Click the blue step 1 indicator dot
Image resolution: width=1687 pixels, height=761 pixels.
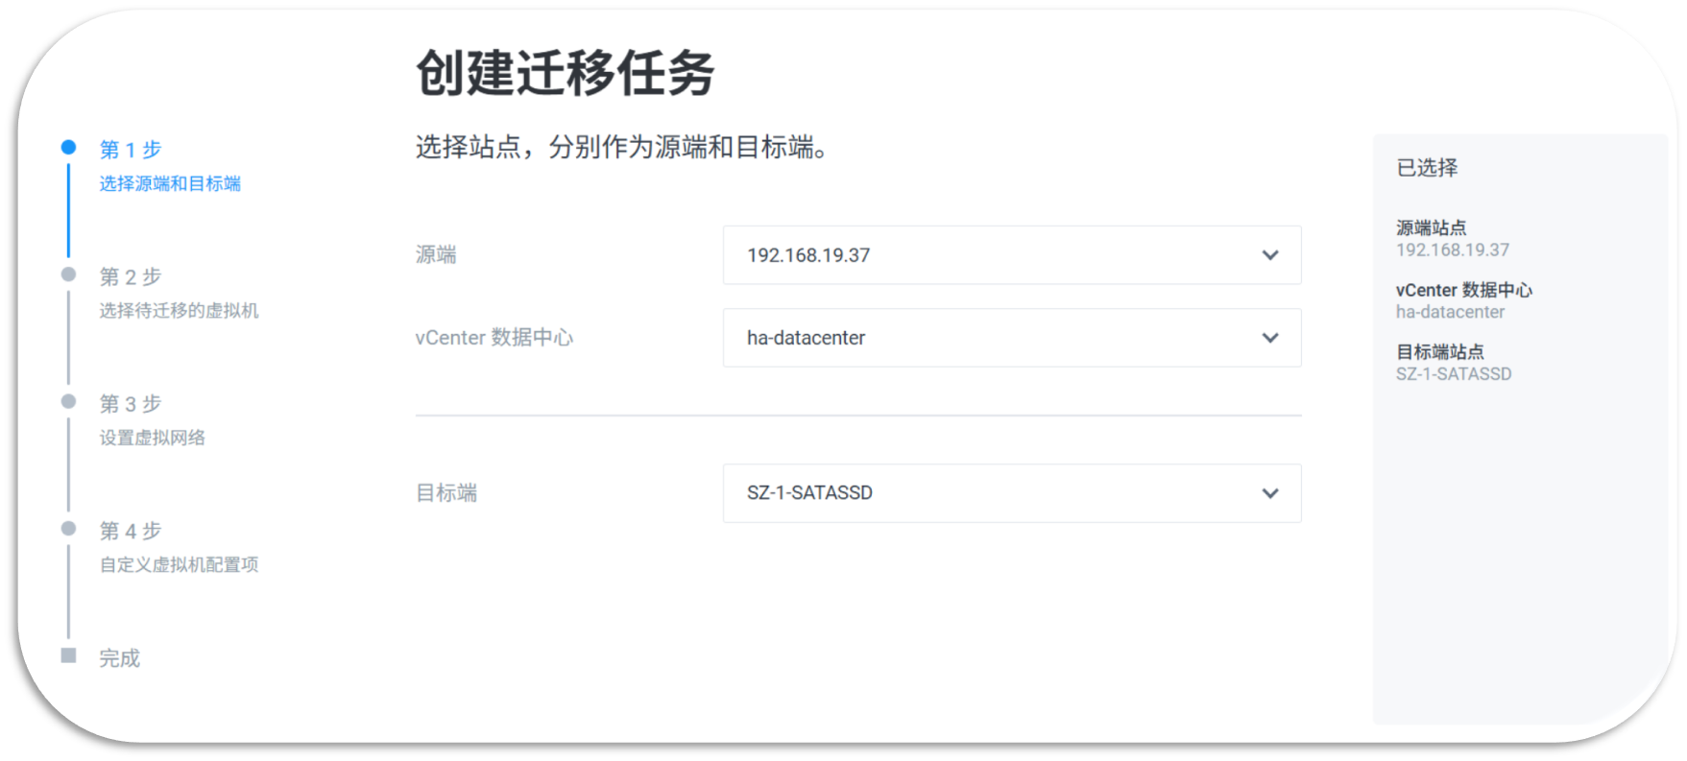(x=68, y=147)
